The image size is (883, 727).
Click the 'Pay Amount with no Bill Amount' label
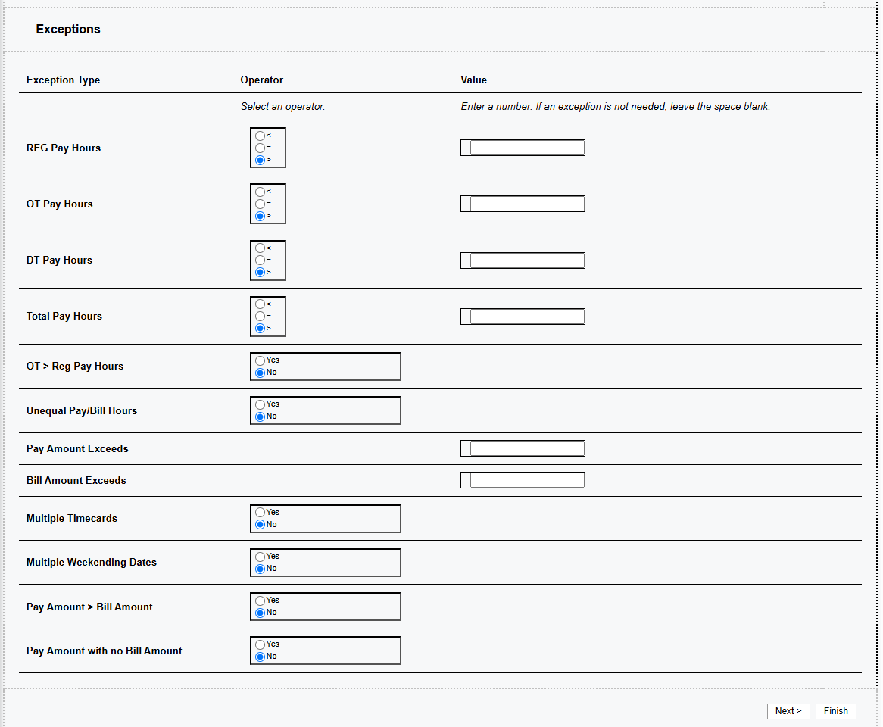pyautogui.click(x=105, y=651)
